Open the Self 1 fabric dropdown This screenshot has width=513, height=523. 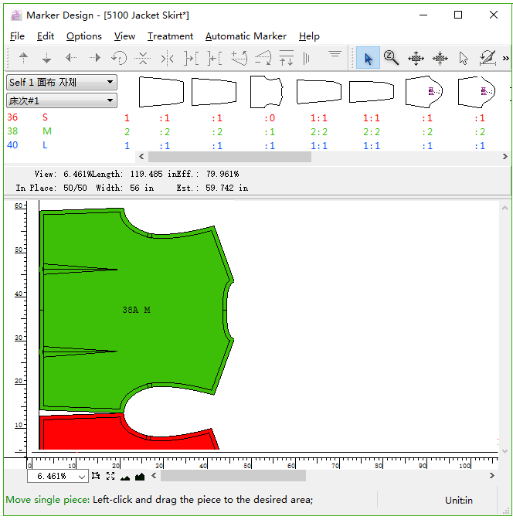coord(62,83)
